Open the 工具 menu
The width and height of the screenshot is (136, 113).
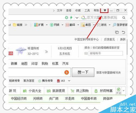coord(87,11)
